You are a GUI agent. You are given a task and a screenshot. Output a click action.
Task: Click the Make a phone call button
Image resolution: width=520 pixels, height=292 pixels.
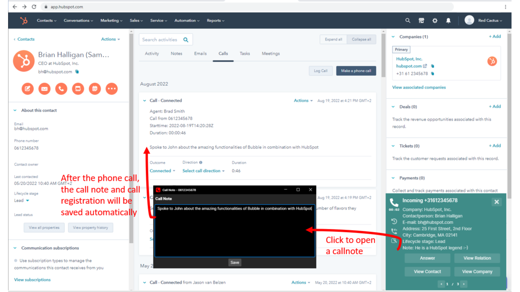356,71
